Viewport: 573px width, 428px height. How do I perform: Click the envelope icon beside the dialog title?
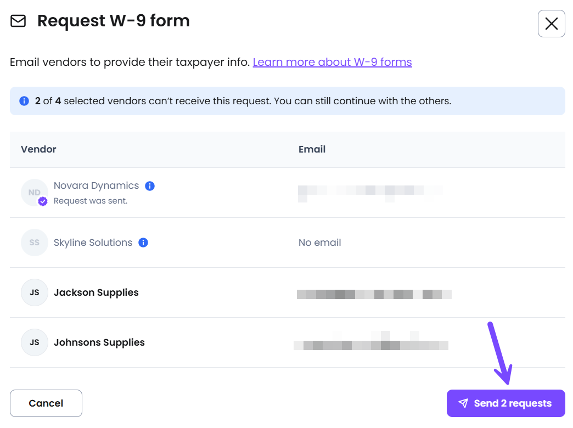pyautogui.click(x=18, y=21)
